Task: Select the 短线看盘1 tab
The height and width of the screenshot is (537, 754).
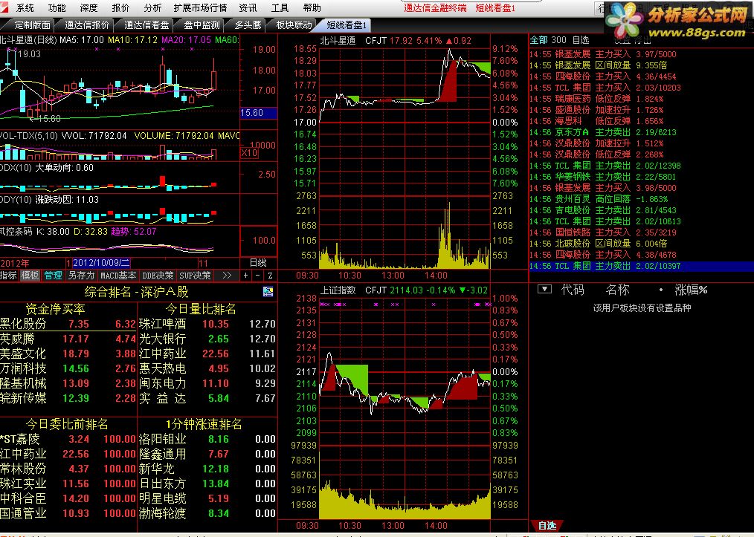Action: tap(347, 25)
